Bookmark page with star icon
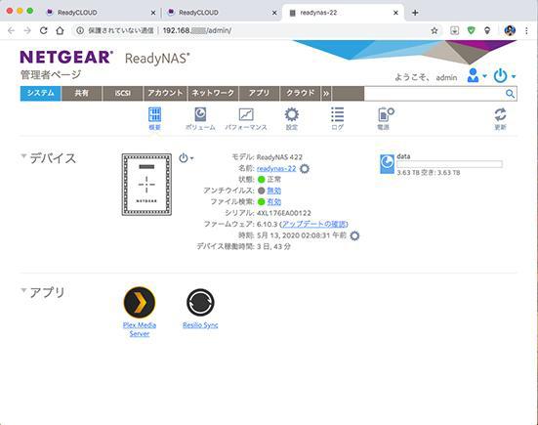The image size is (538, 425). pyautogui.click(x=435, y=30)
